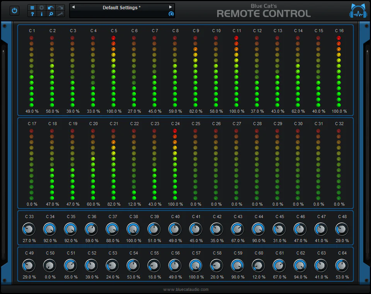This screenshot has width=371, height=294.
Task: Click the magnifier zoom icon
Action: pyautogui.click(x=51, y=14)
